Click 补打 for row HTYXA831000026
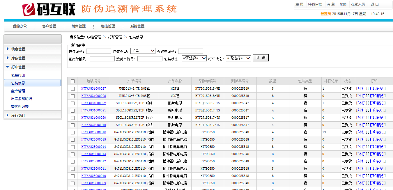 click(x=361, y=96)
